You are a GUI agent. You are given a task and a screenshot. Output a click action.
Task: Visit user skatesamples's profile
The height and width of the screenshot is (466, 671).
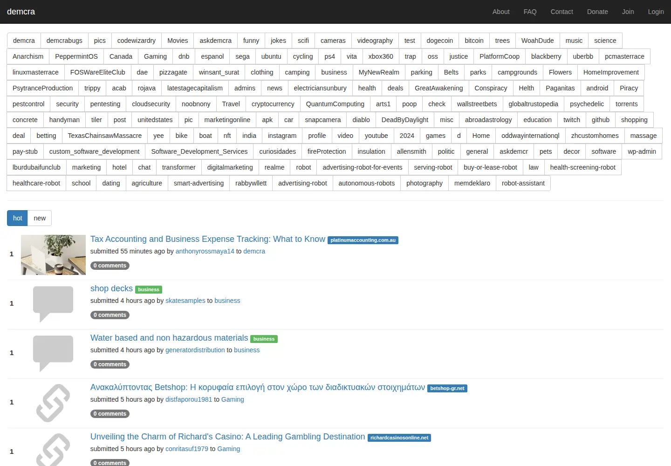pos(185,301)
